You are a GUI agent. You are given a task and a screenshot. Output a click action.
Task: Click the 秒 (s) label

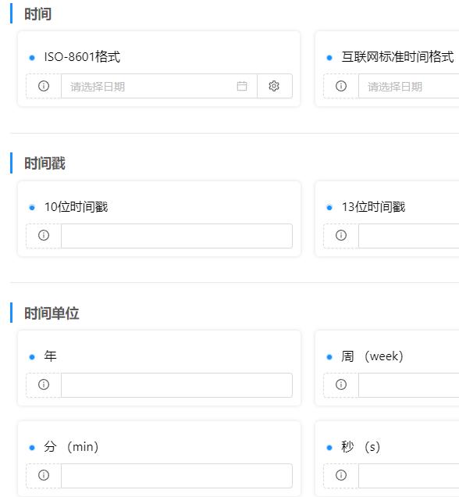[x=361, y=447]
